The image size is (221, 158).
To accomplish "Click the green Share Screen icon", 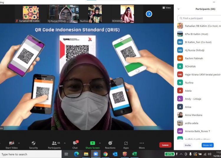I will click(x=92, y=143).
